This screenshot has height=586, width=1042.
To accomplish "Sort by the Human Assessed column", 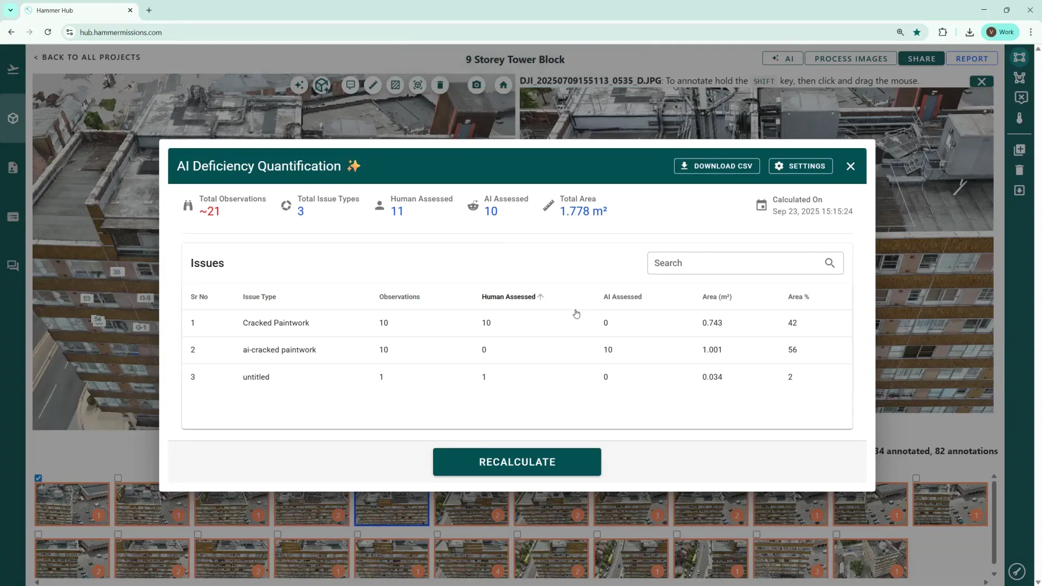I will pyautogui.click(x=509, y=297).
